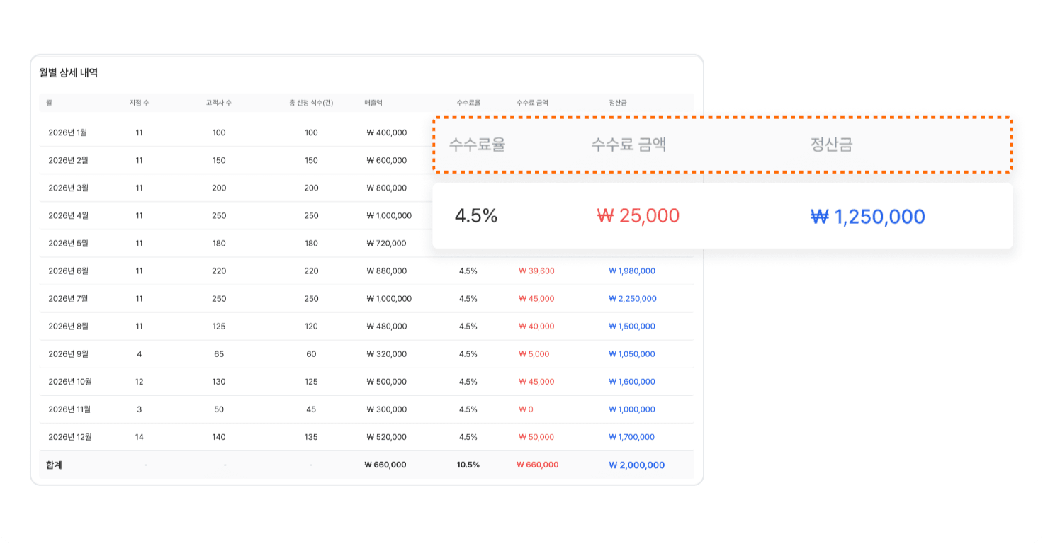
Task: Click the enlarged ₩ 25,000 fee value
Action: (x=638, y=216)
